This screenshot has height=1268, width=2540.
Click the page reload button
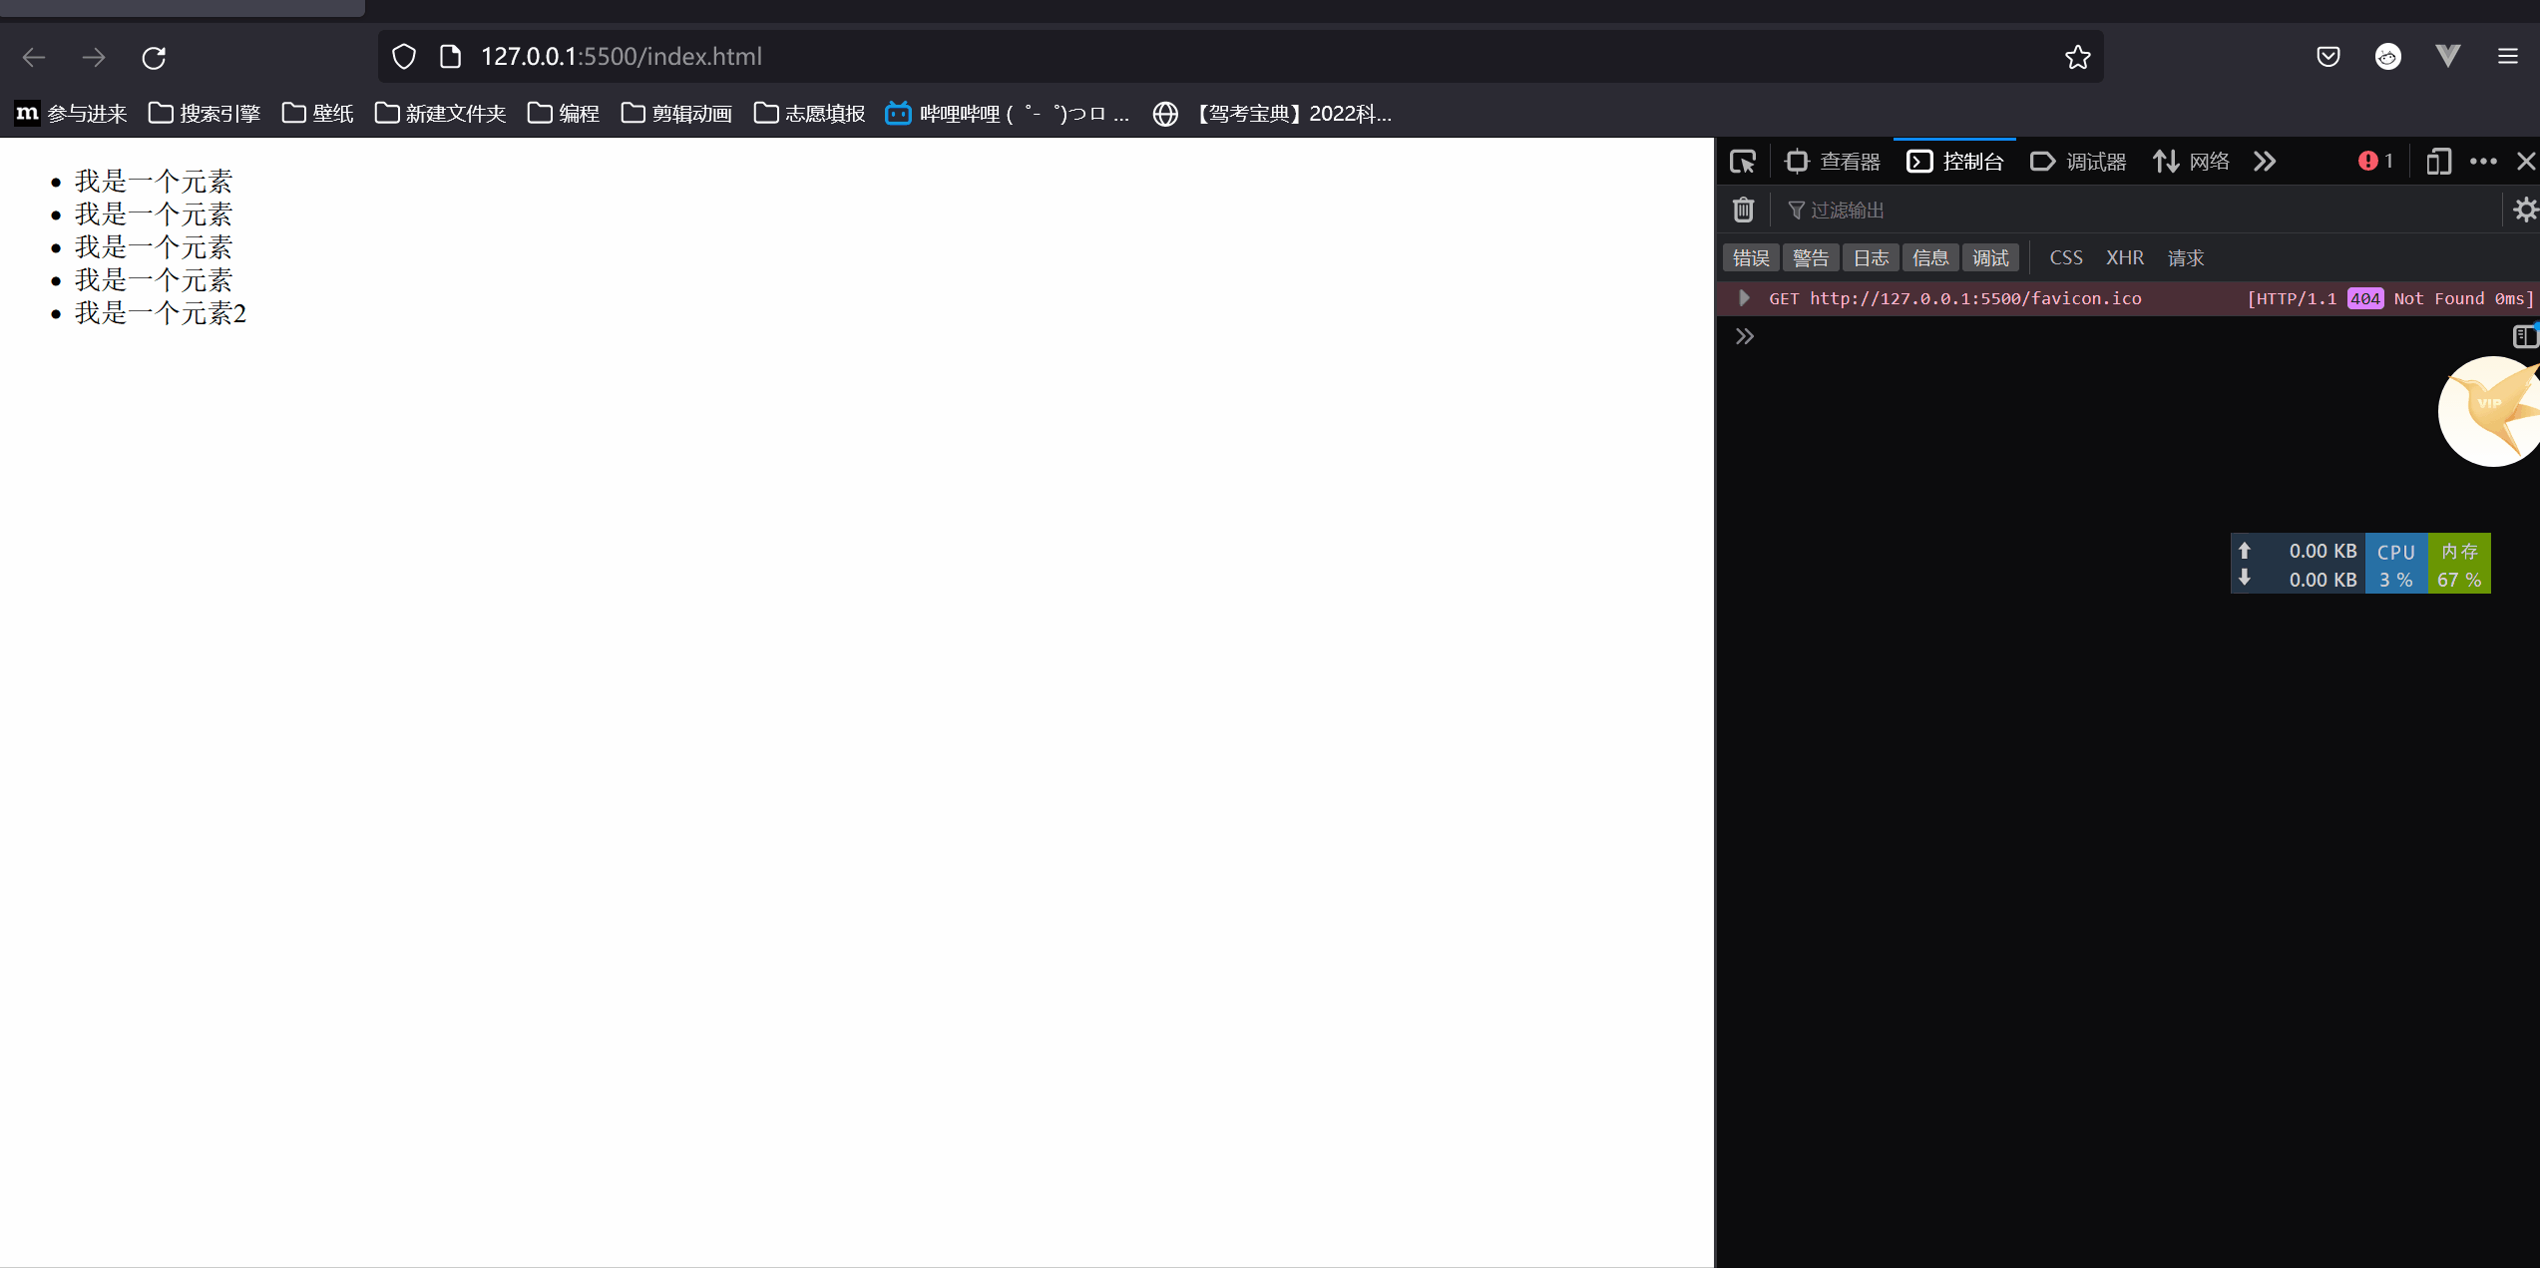(x=154, y=58)
